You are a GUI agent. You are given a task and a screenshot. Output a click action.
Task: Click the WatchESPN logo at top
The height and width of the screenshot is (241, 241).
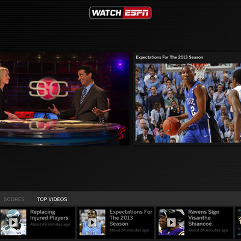pyautogui.click(x=120, y=13)
